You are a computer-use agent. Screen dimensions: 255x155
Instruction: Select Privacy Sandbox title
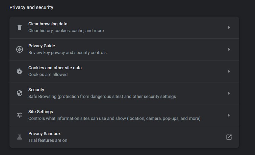tap(44, 134)
